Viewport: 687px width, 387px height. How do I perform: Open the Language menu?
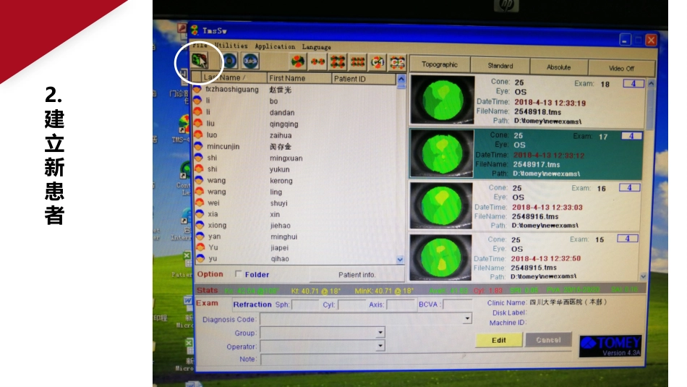317,47
